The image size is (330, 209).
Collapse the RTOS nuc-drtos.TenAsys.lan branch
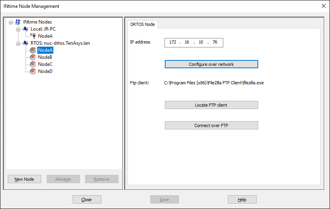click(x=18, y=44)
